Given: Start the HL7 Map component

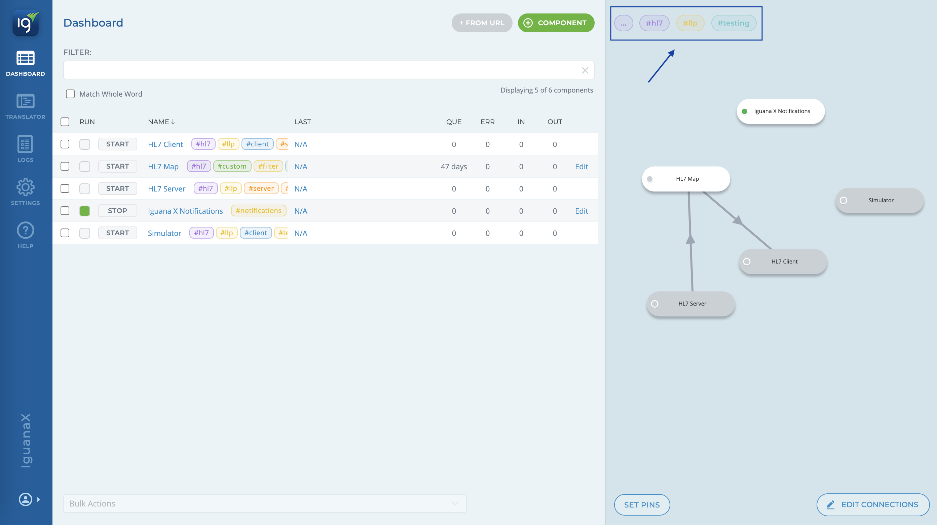Looking at the screenshot, I should pyautogui.click(x=117, y=166).
